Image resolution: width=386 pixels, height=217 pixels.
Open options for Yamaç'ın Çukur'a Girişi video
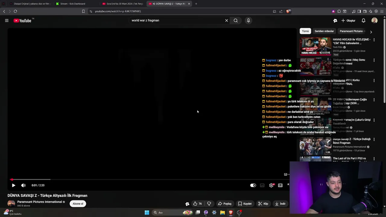tap(374, 120)
